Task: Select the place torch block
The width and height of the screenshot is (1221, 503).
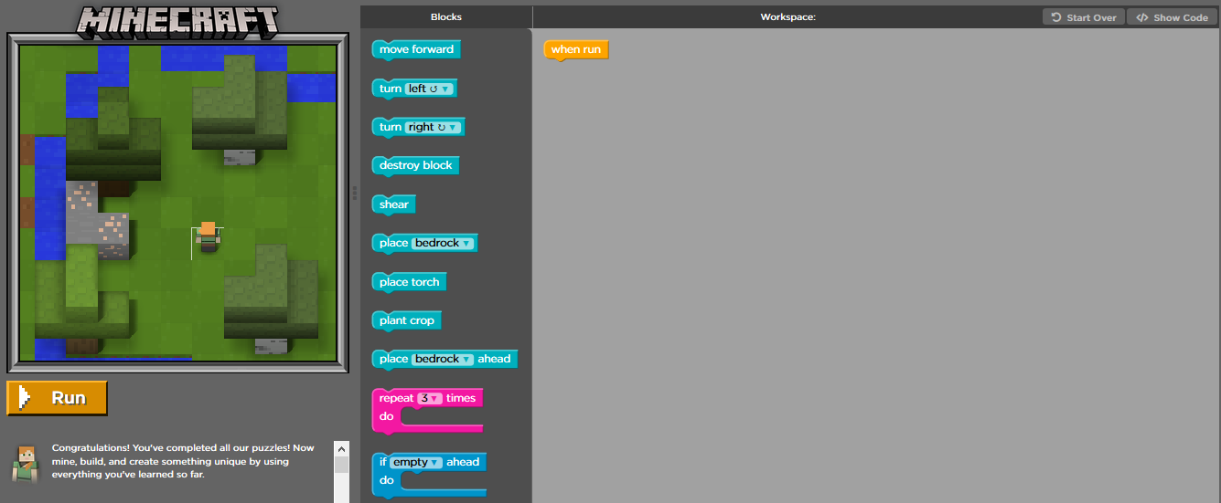Action: point(409,282)
